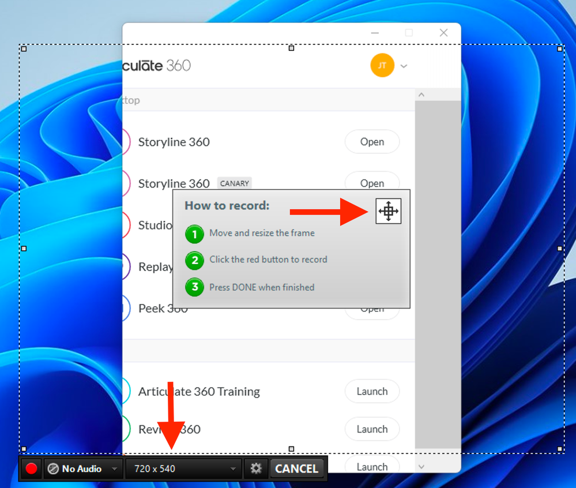Click the red record button
576x488 pixels.
click(x=31, y=468)
